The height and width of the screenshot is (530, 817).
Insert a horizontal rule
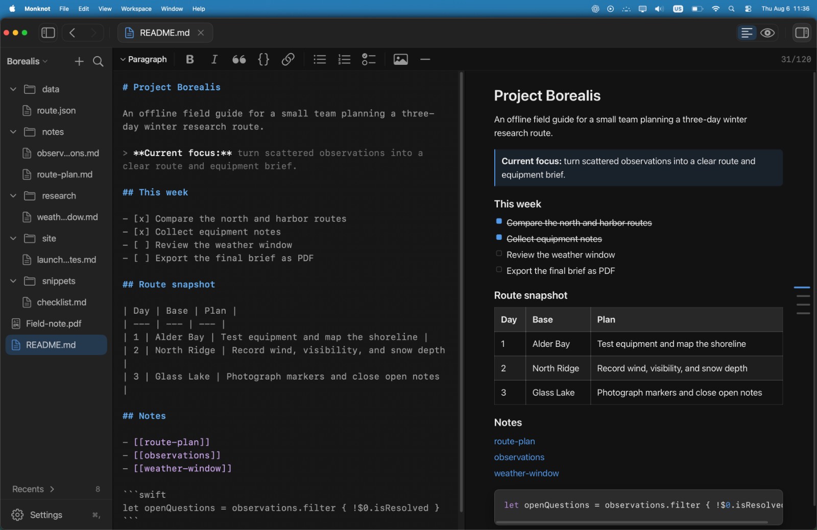click(425, 59)
